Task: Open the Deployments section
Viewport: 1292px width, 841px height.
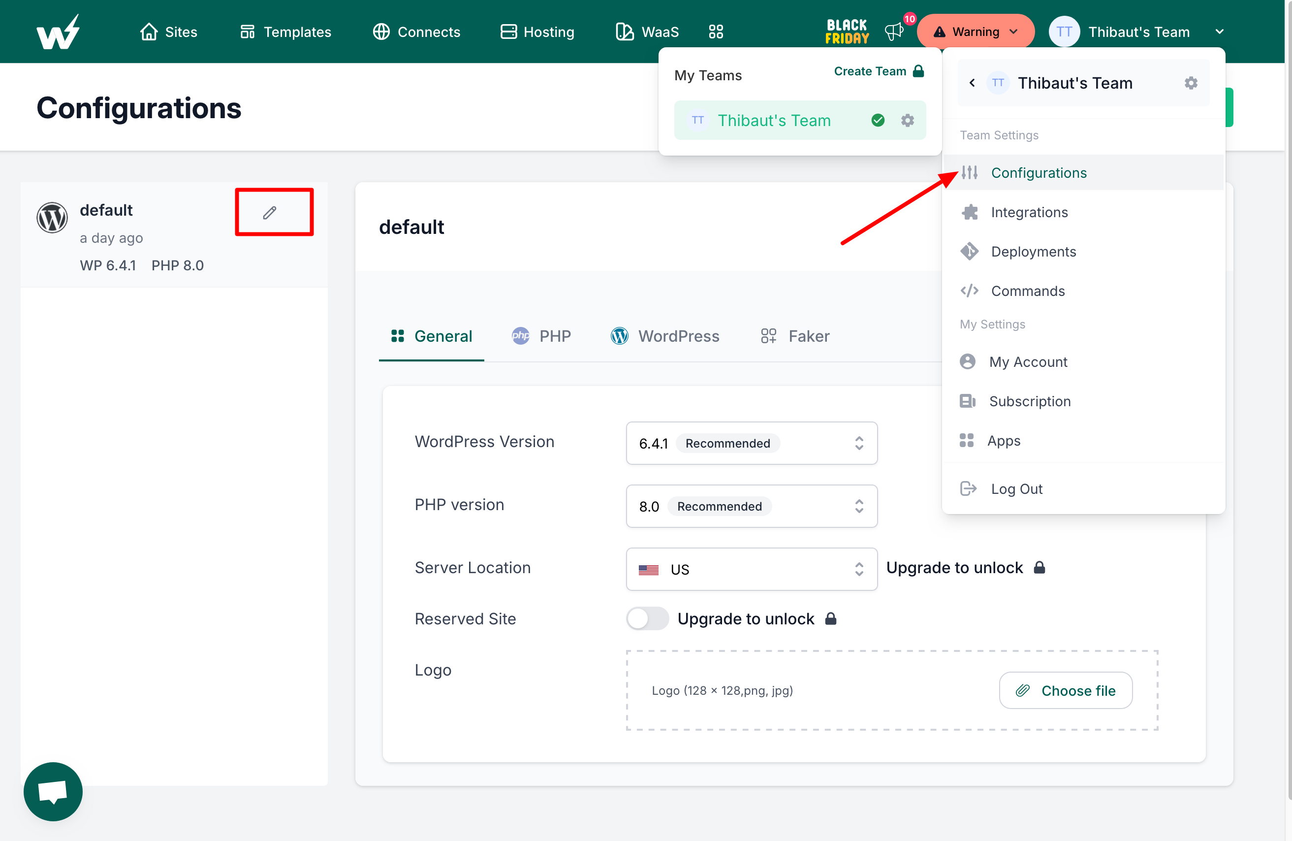Action: pos(1033,252)
